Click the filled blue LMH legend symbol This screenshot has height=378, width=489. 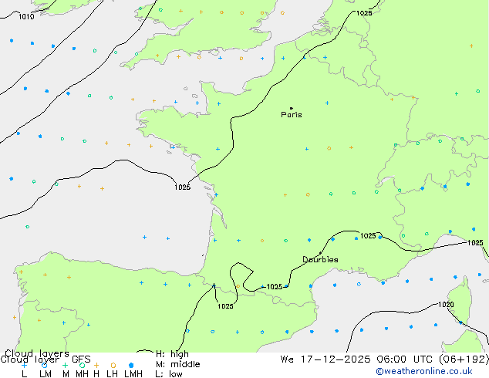pyautogui.click(x=131, y=365)
